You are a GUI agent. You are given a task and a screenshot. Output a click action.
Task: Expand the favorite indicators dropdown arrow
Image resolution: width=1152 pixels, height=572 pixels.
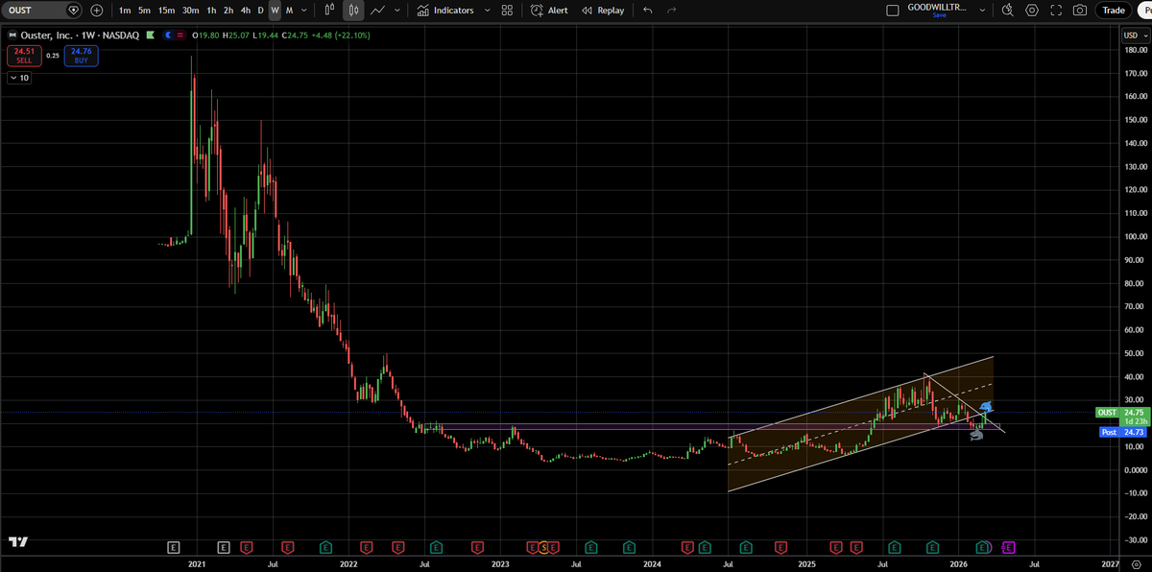point(487,11)
